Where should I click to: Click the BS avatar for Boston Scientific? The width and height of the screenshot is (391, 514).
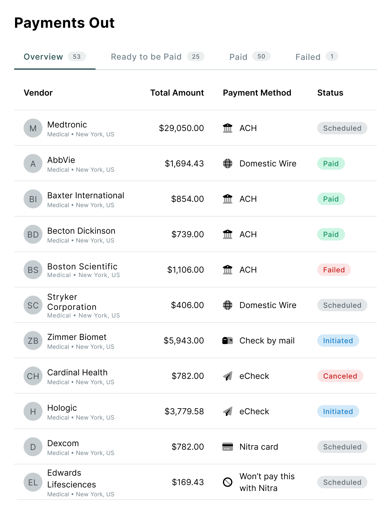pos(33,270)
